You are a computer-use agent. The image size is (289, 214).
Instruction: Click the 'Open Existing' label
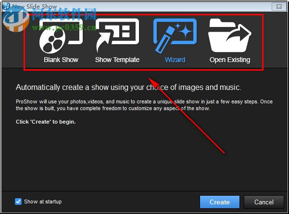point(230,60)
